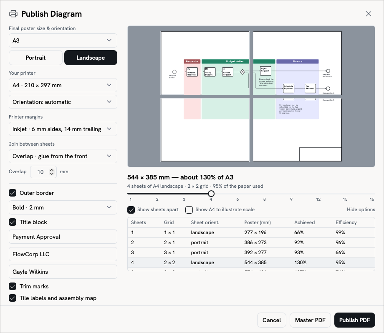Uncheck Show sheets apart
The height and width of the screenshot is (333, 384).
click(x=131, y=210)
